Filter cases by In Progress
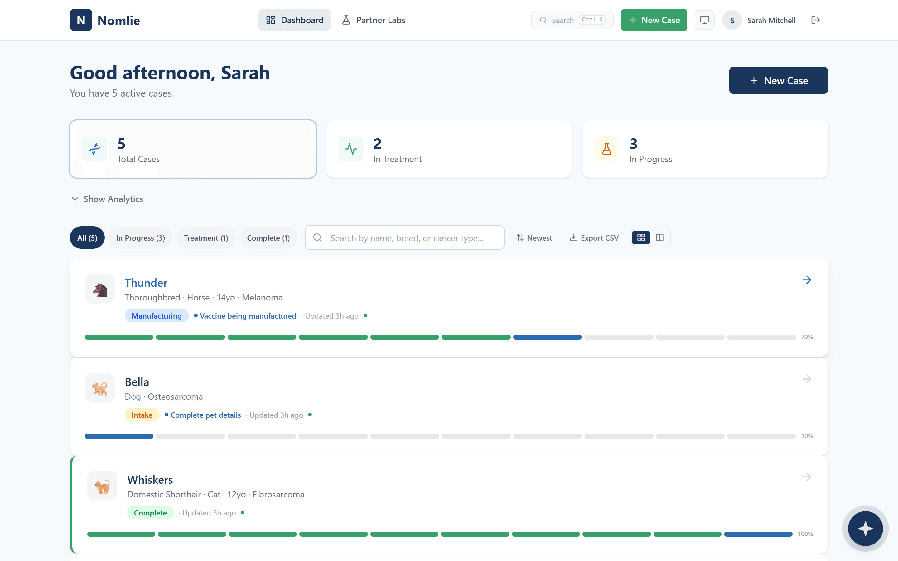The image size is (898, 561). 140,237
